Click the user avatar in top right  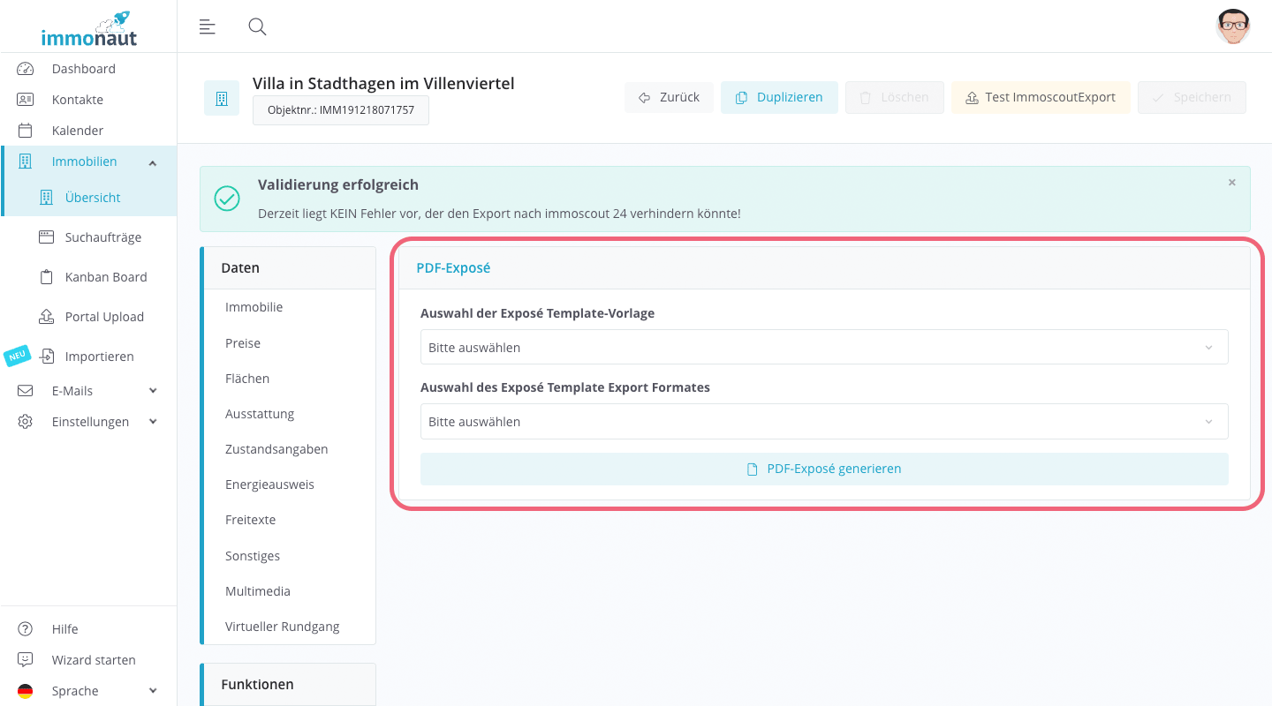click(1232, 26)
